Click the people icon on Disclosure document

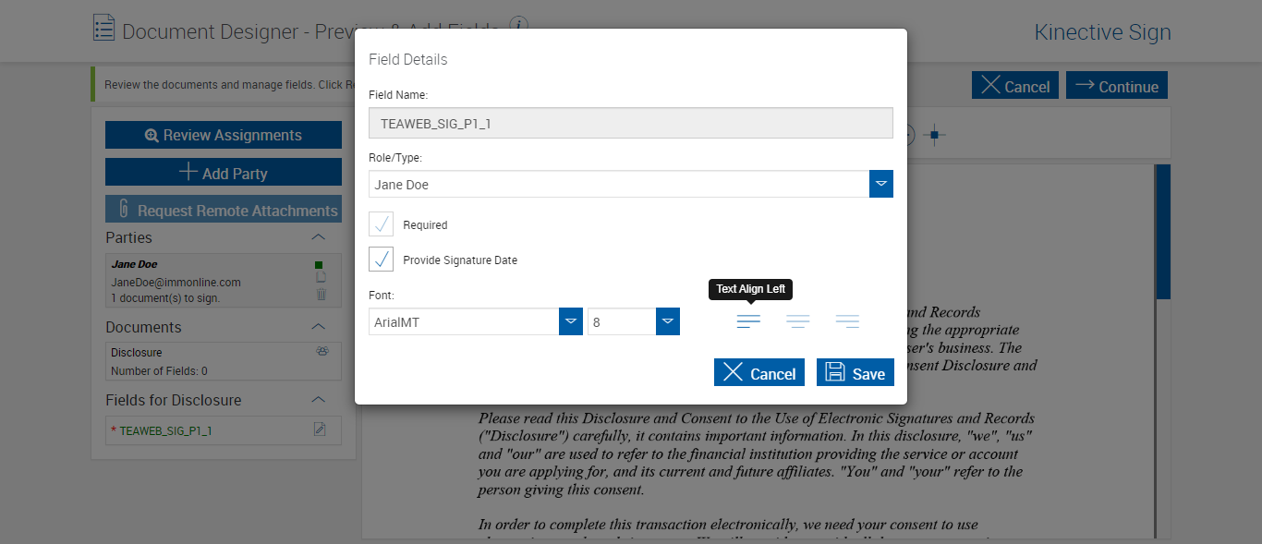tap(322, 352)
